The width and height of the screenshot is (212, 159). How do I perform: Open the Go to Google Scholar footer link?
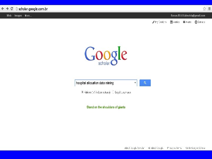pos(195,148)
